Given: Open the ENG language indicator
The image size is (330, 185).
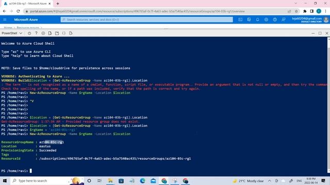Looking at the screenshot, I should point(299,180).
